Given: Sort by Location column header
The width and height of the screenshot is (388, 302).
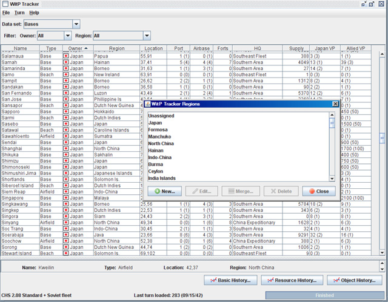Looking at the screenshot, I should tap(153, 48).
